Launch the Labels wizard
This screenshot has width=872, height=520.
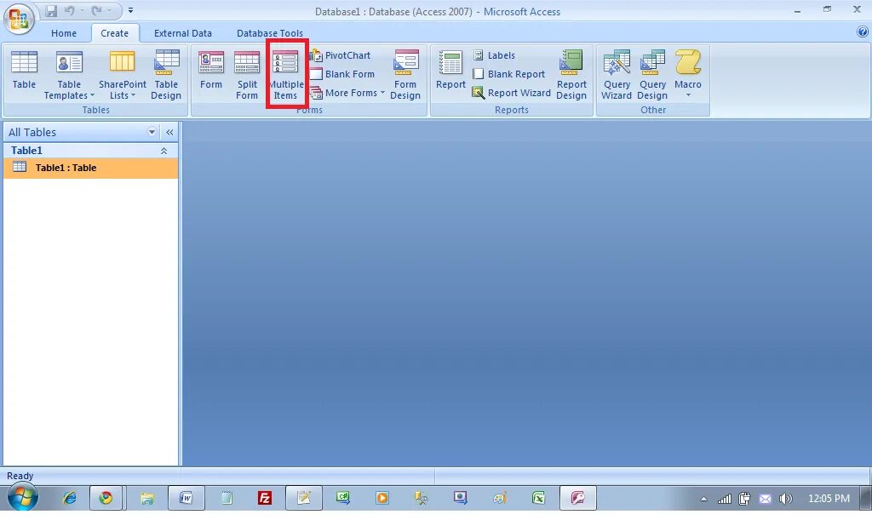pos(494,55)
